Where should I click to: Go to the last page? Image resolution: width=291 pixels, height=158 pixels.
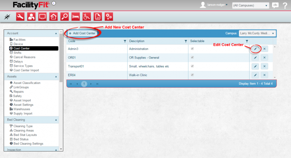pos(97,84)
